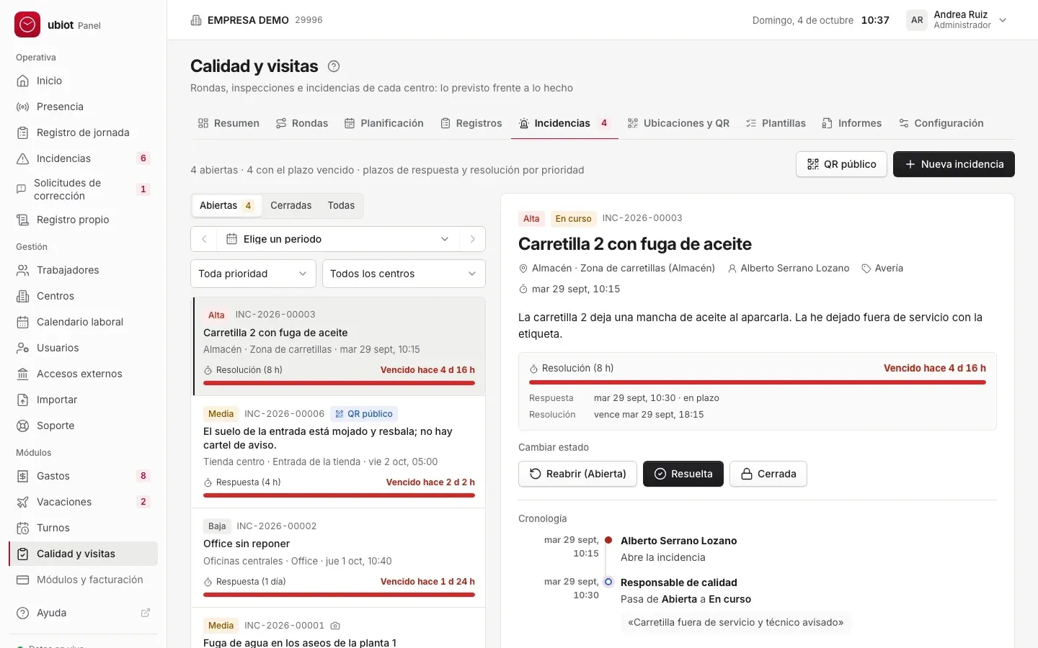Open Turnos module
Screen dimensions: 1038x648
83,528
